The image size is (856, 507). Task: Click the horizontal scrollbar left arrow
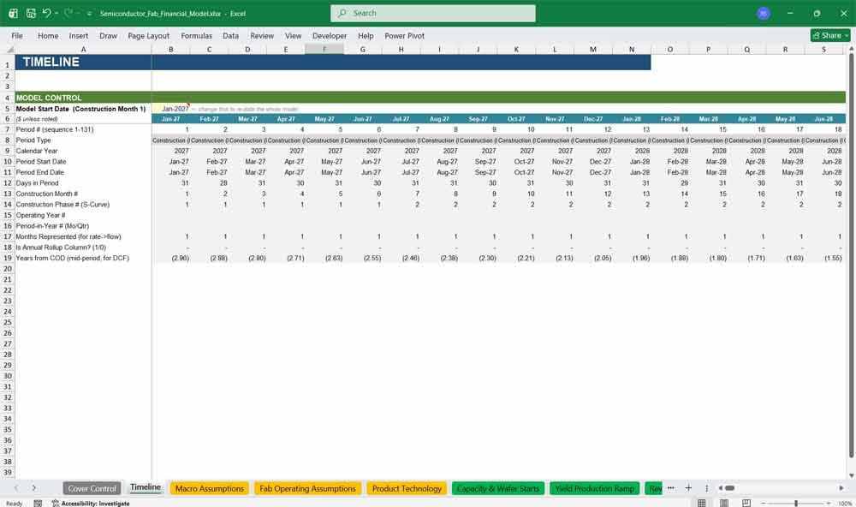coord(721,488)
